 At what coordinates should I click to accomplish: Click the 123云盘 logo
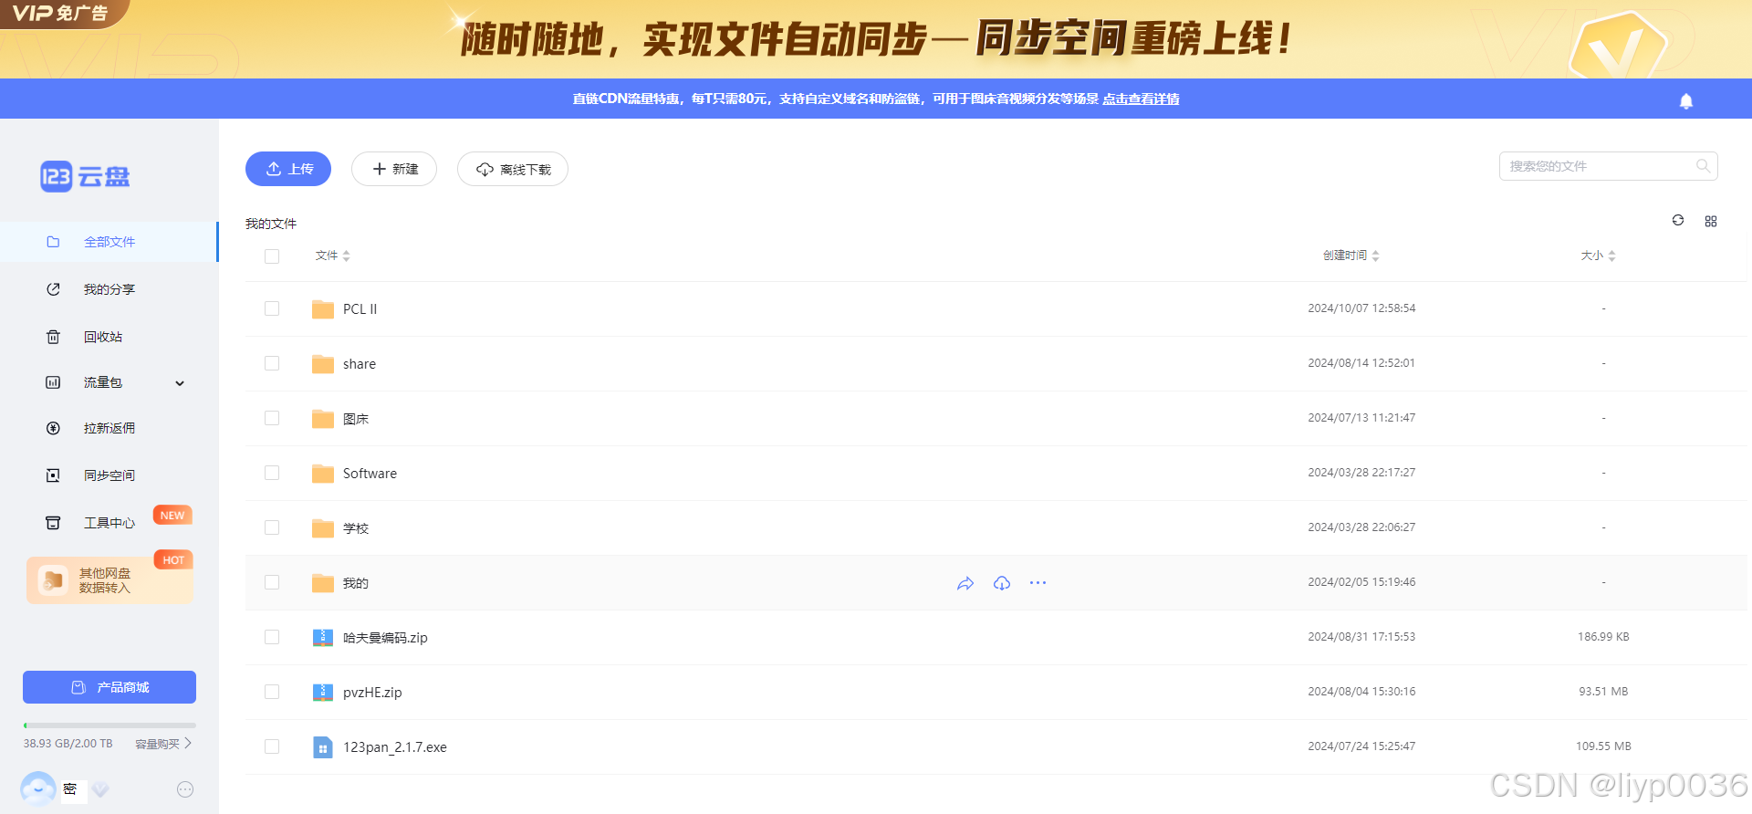(x=85, y=176)
